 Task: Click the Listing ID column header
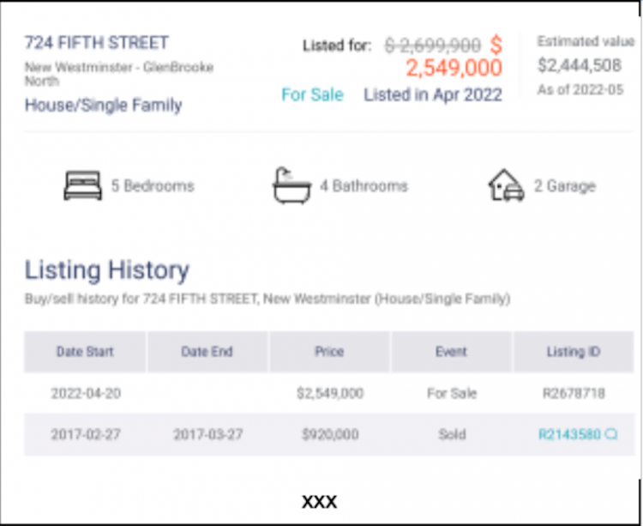click(x=573, y=352)
